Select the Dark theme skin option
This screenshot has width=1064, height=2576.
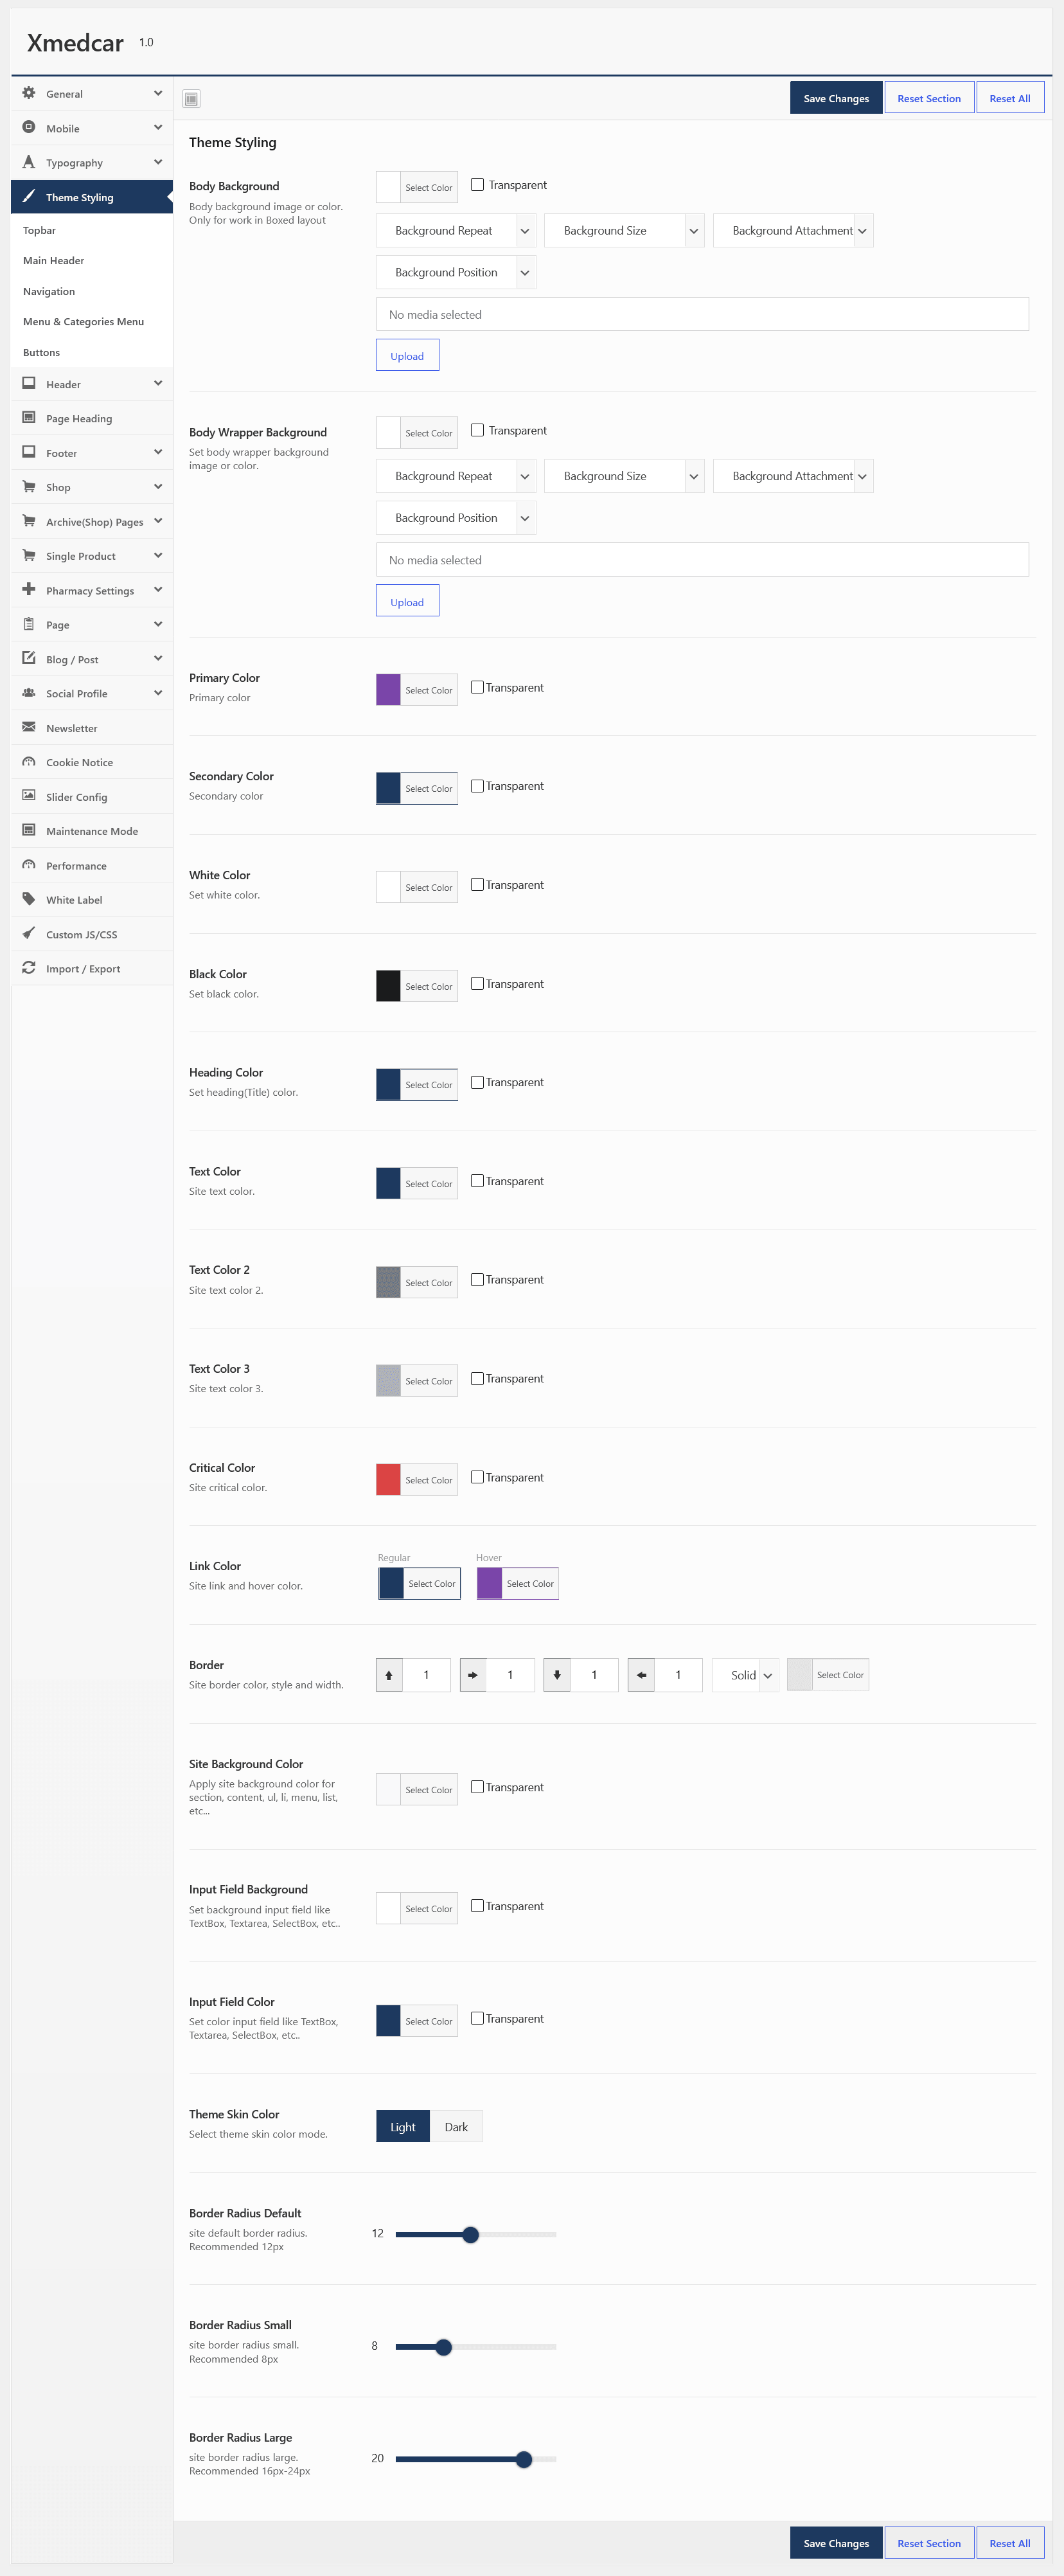(x=456, y=2127)
